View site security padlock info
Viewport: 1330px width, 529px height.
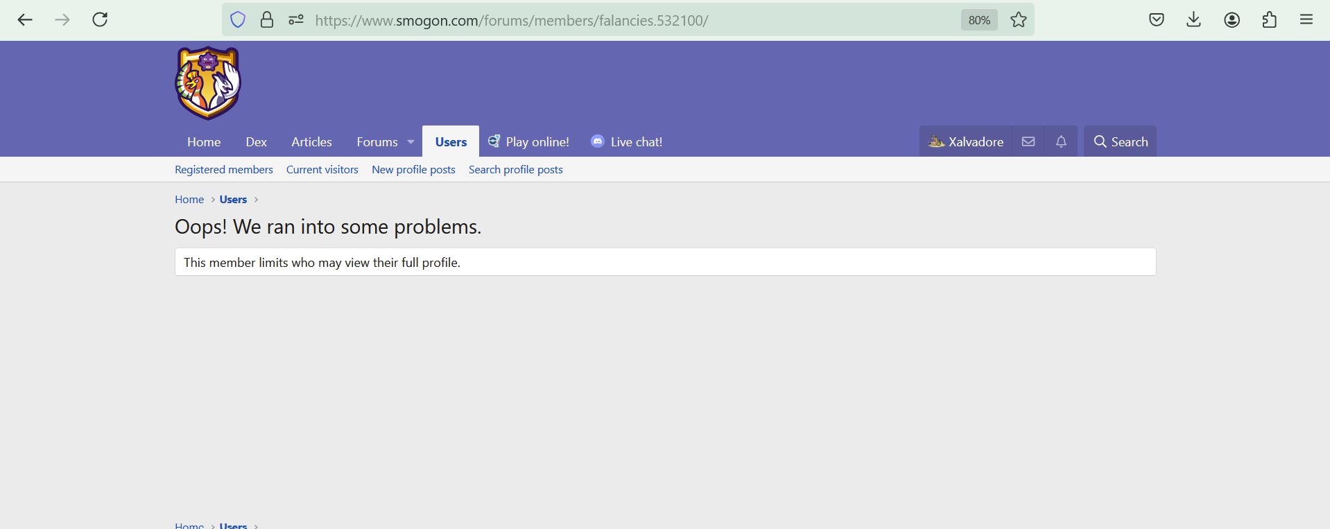point(267,20)
